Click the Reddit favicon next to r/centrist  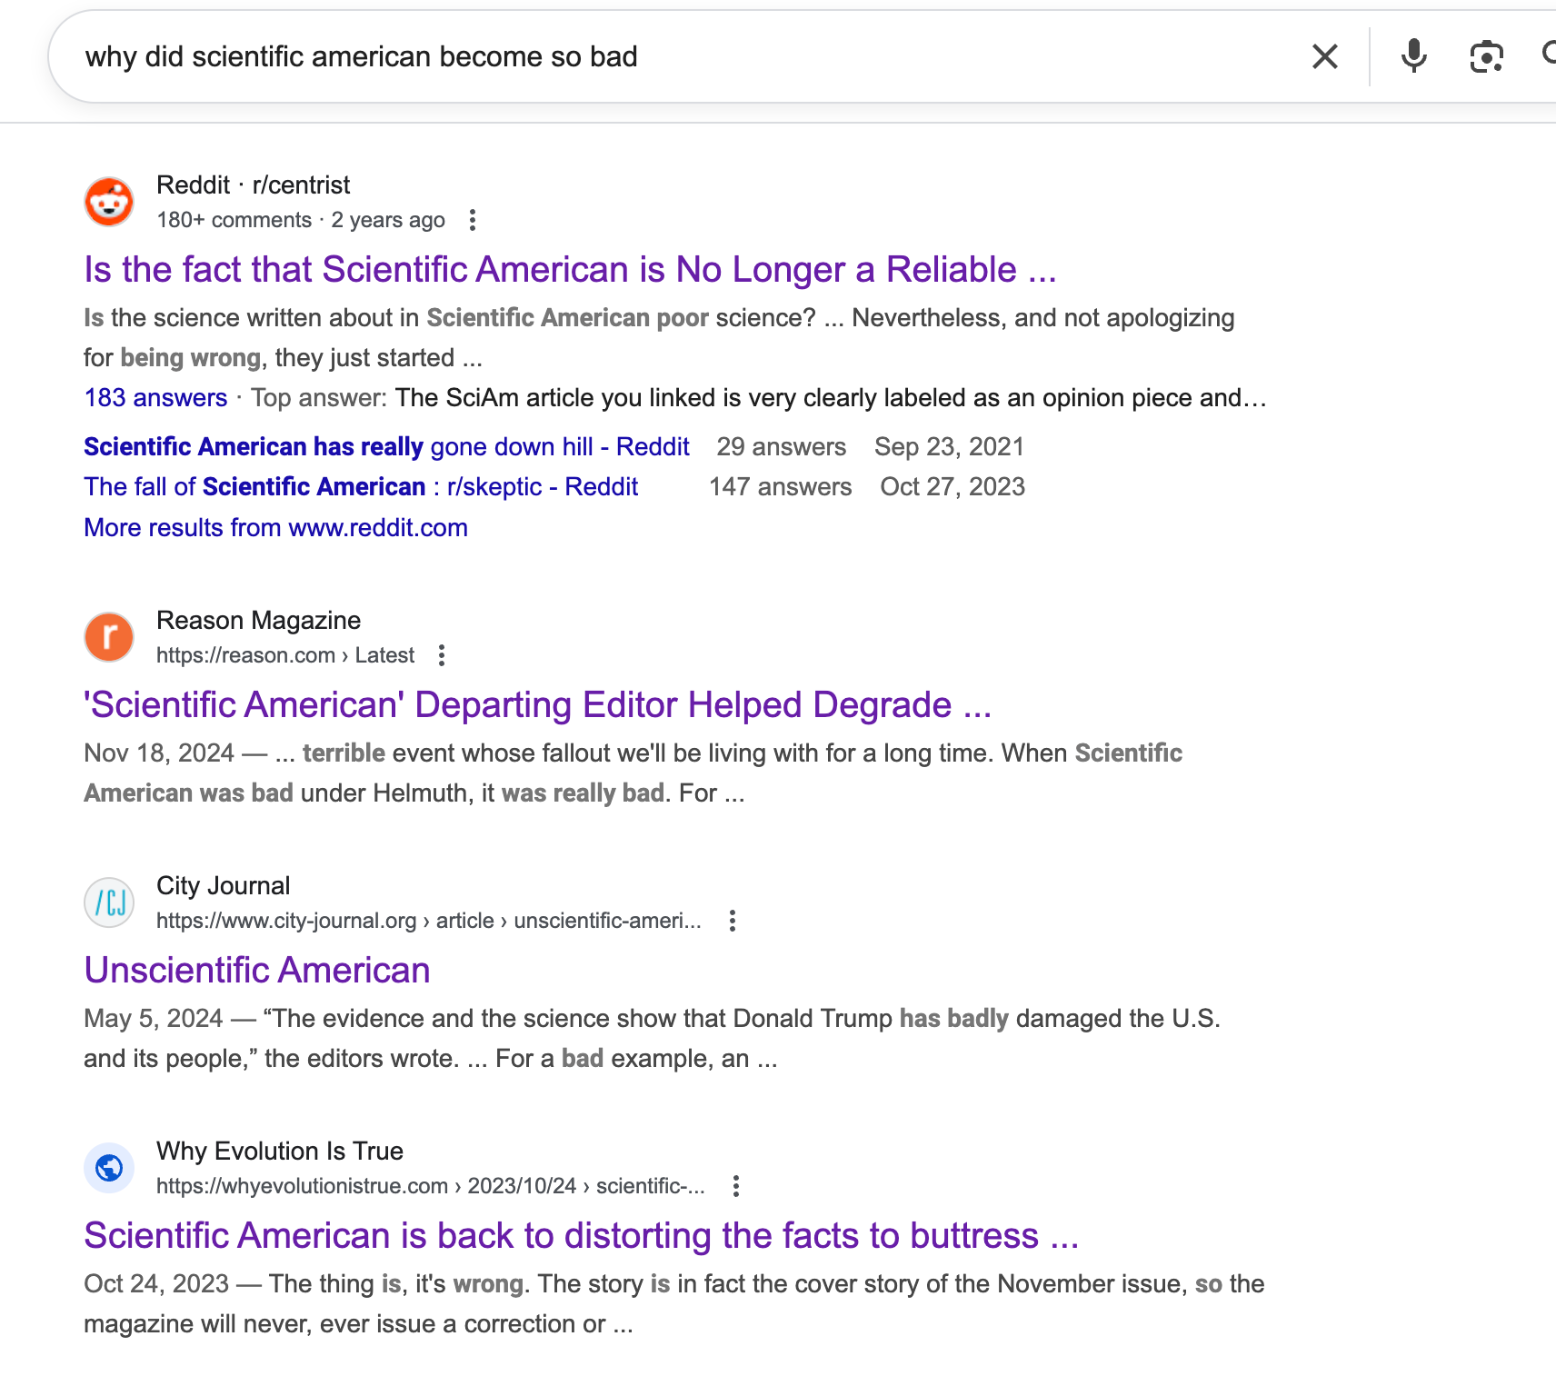(109, 202)
